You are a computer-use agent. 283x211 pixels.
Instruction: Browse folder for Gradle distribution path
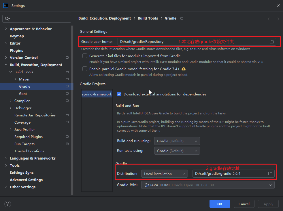pyautogui.click(x=270, y=174)
